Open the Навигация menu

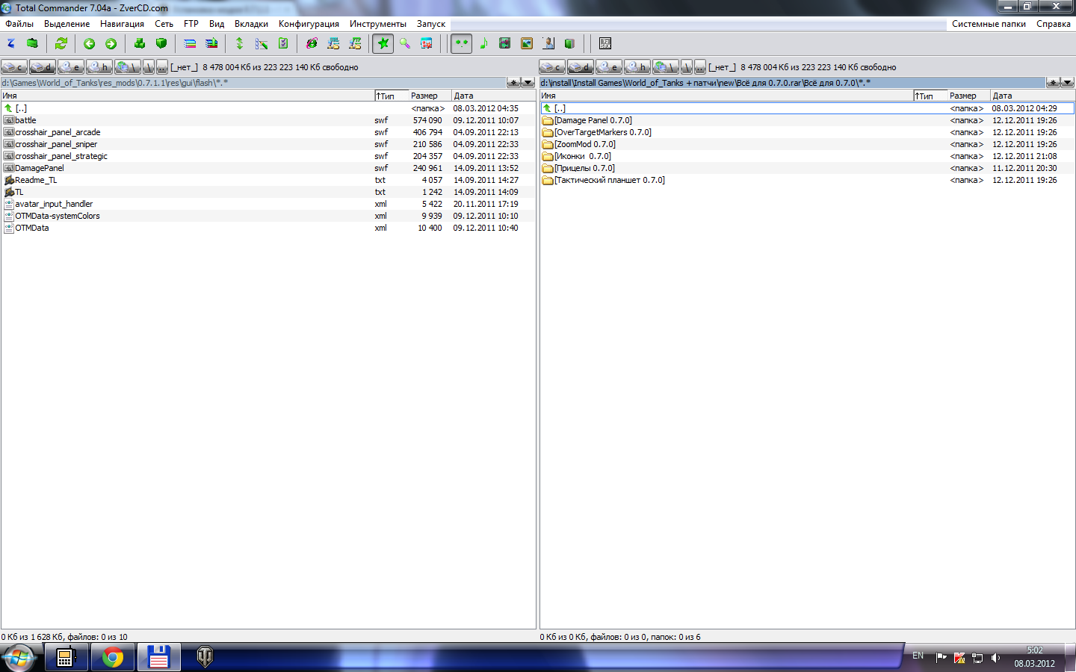122,24
